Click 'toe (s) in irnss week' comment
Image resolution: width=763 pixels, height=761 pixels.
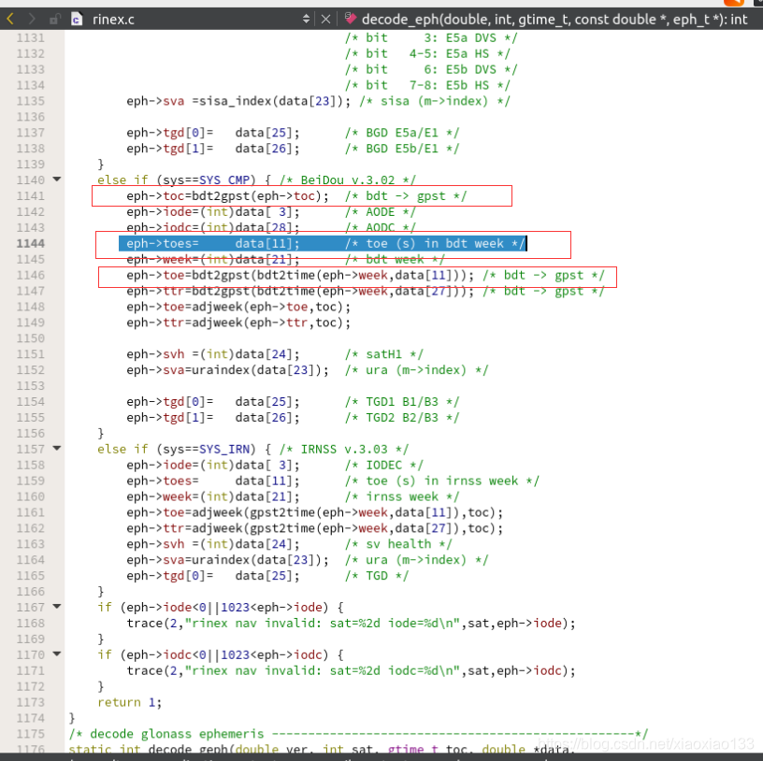[442, 481]
